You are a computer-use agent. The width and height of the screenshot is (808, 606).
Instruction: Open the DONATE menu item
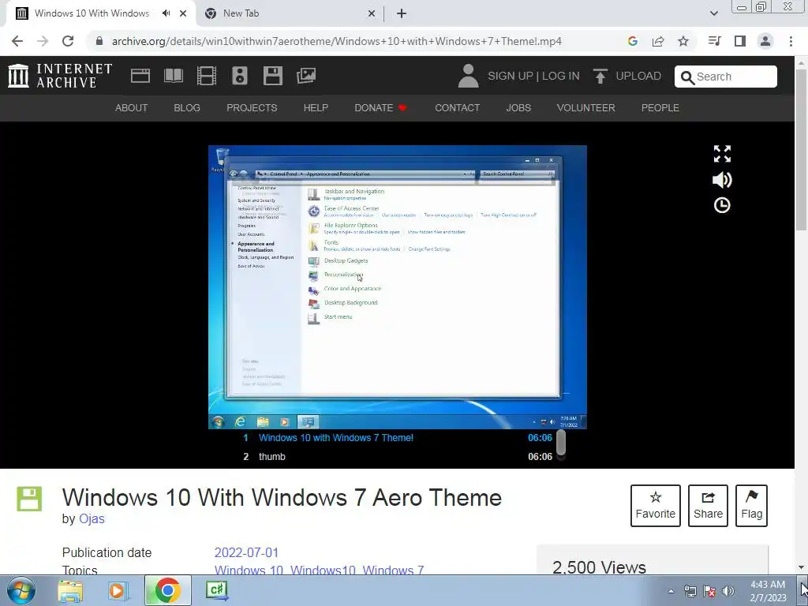pyautogui.click(x=380, y=107)
